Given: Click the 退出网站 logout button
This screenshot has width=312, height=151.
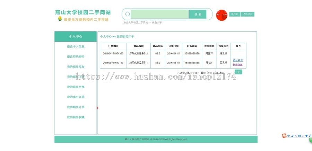Looking at the screenshot, I should (248, 14).
